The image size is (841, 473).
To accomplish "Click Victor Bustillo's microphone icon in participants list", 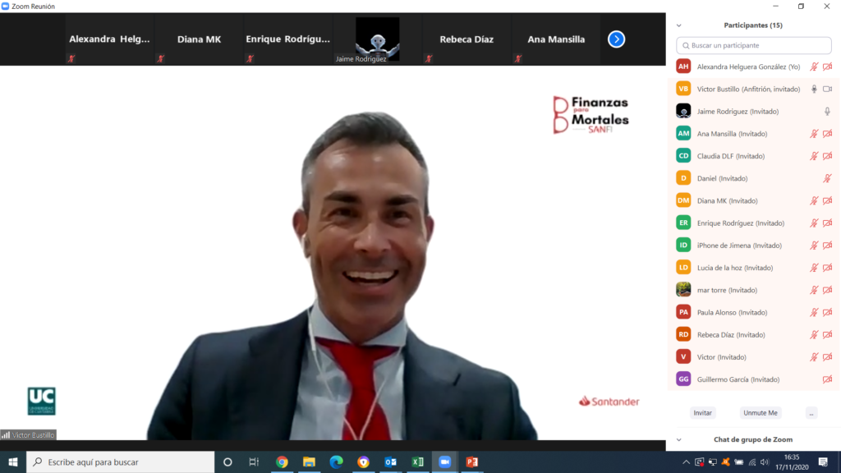I will (814, 89).
